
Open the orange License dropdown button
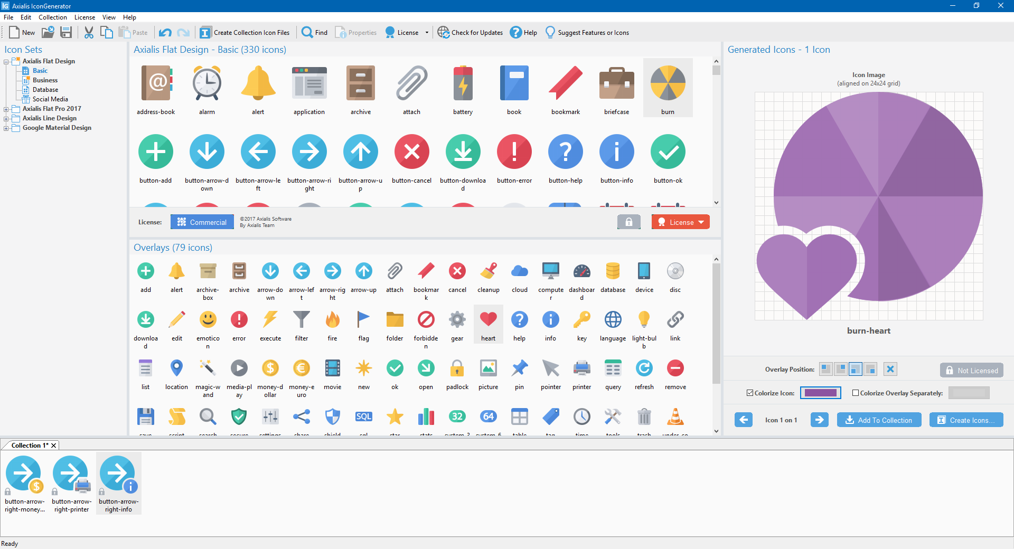pos(680,222)
